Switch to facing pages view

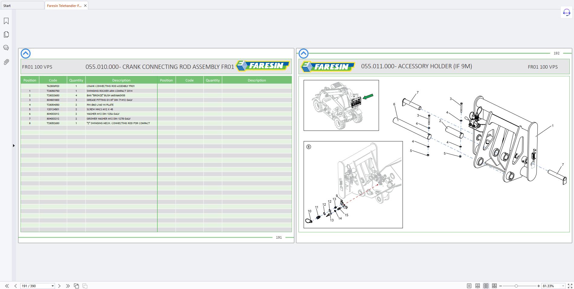click(x=486, y=286)
